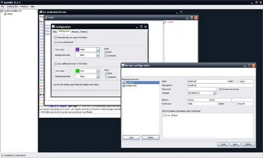Image resolution: width=263 pixels, height=158 pixels.
Task: Select the Anakinworld server node in the left tree
Action: (x=13, y=11)
